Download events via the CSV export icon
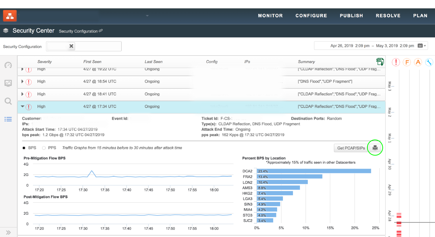 click(x=380, y=62)
